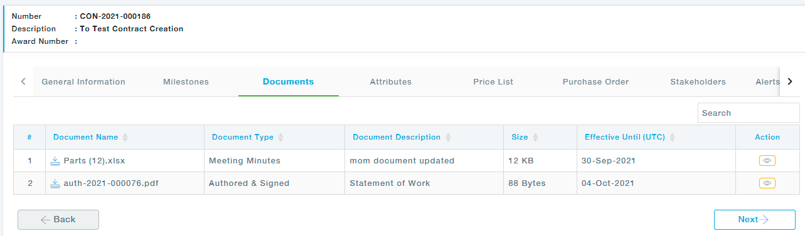Sort by Effective Until (UTC) column arrows
Image resolution: width=805 pixels, height=236 pixels.
pyautogui.click(x=672, y=137)
